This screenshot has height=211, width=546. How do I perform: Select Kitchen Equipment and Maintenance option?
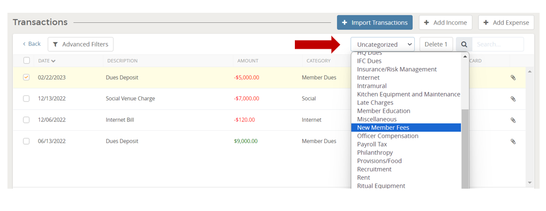coord(406,95)
